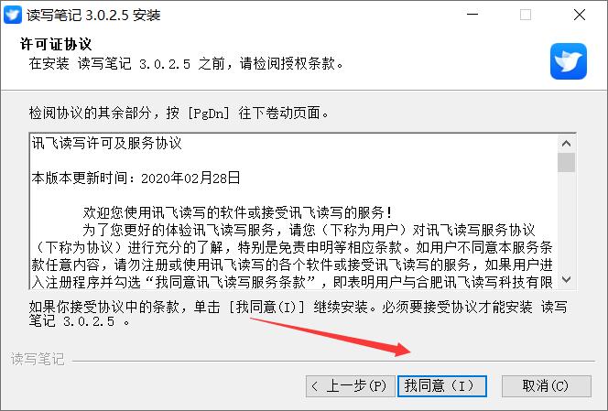The image size is (608, 411).
Task: Minimize the 读写笔记 installer window
Action: 472,15
